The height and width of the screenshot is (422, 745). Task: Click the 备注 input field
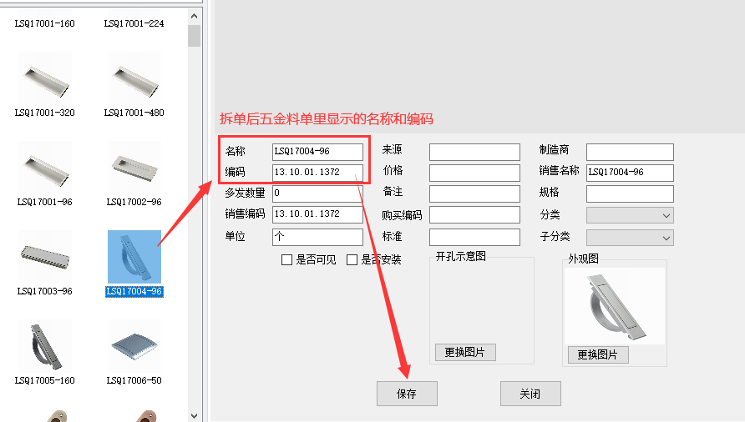pyautogui.click(x=474, y=193)
